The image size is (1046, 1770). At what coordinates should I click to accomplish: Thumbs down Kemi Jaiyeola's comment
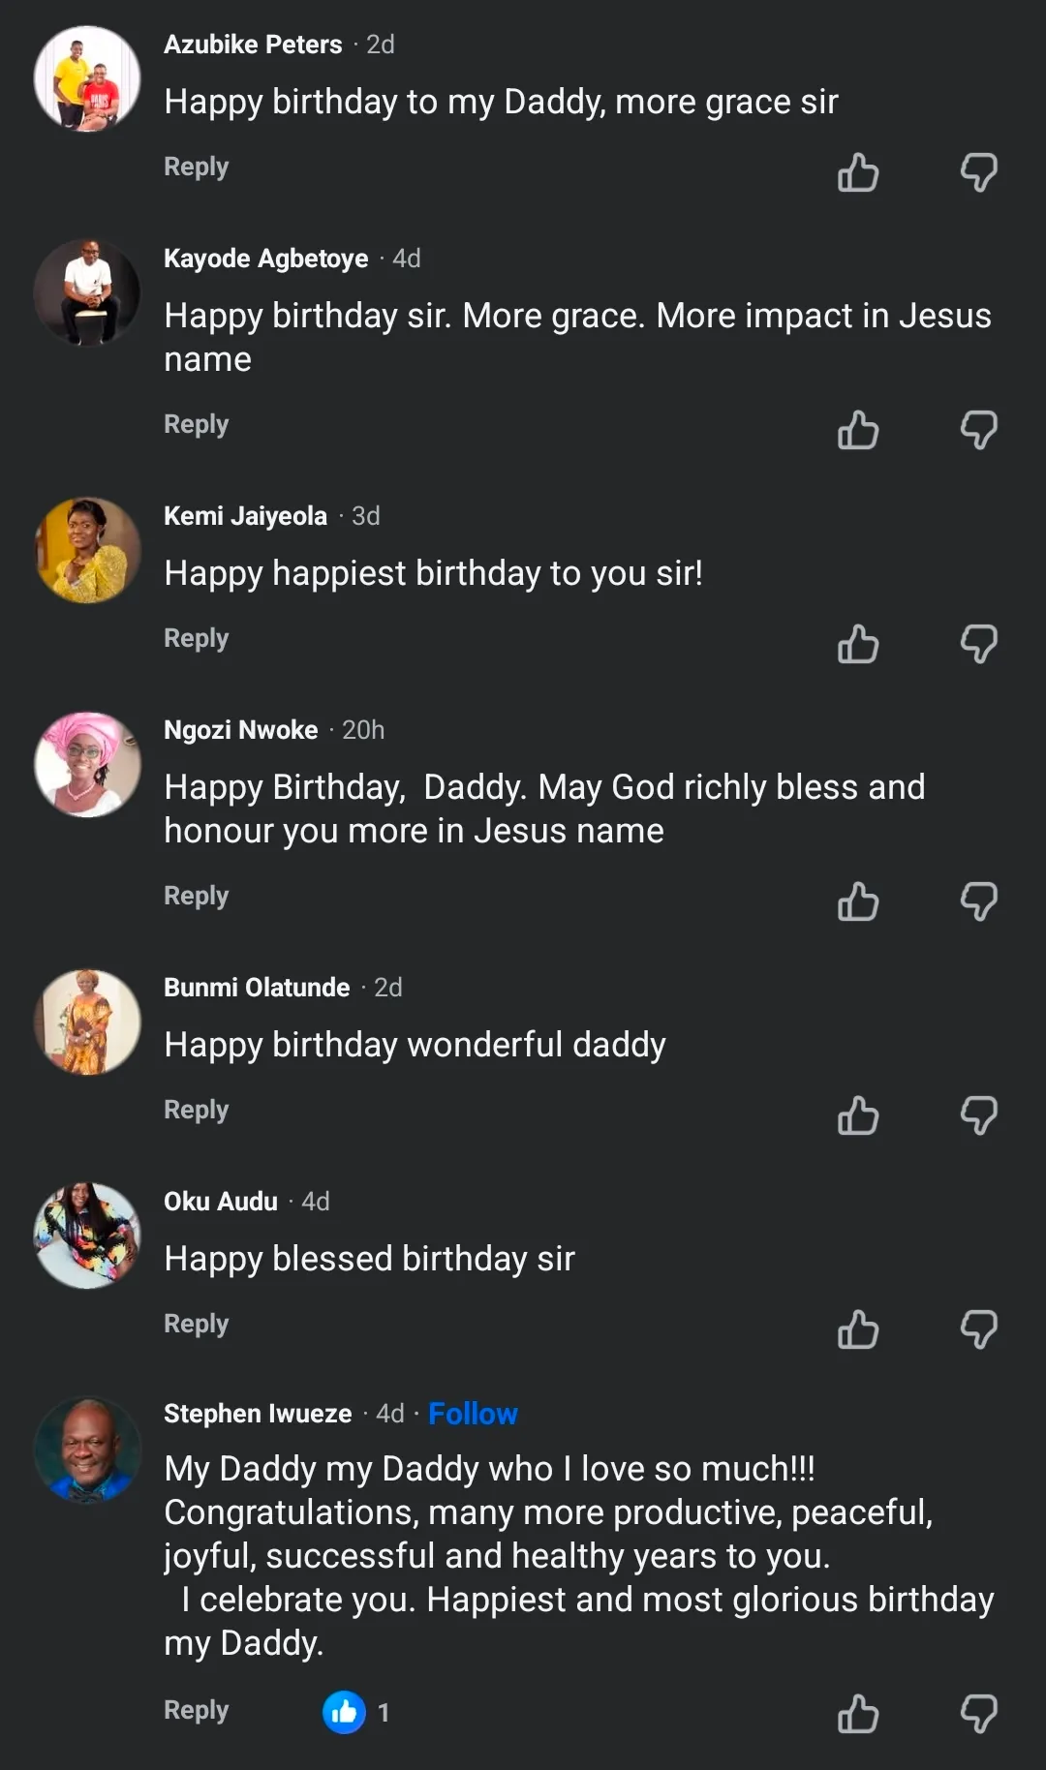(978, 644)
